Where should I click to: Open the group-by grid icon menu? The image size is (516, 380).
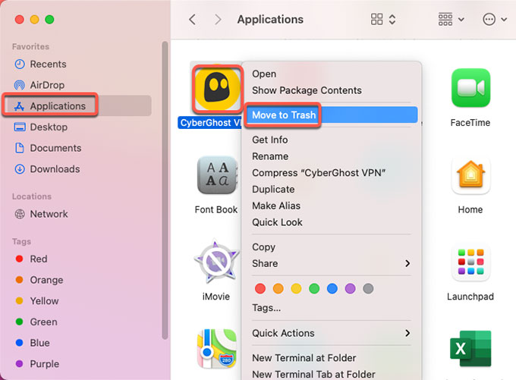tap(445, 20)
